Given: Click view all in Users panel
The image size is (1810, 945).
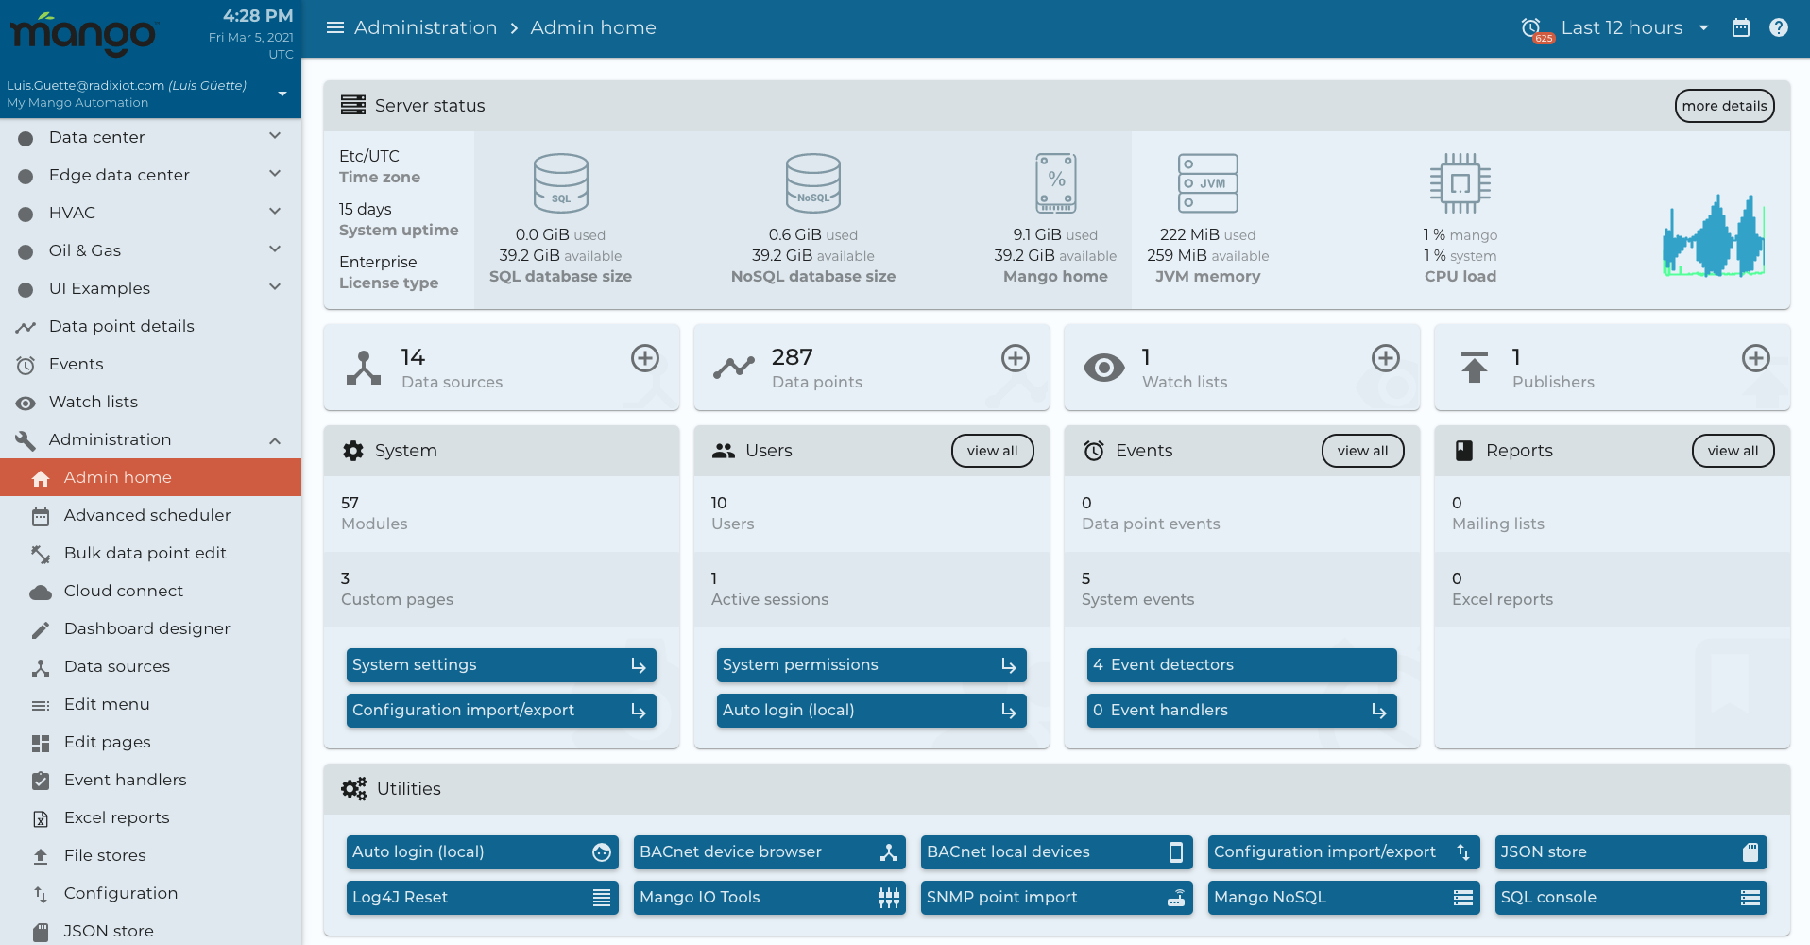Looking at the screenshot, I should (x=992, y=451).
